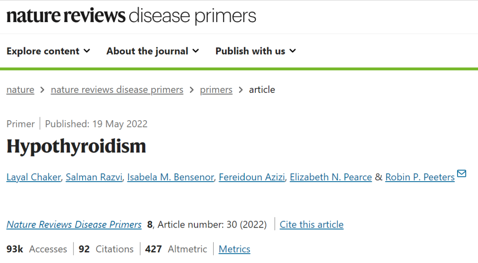Go to the nature breadcrumb link
Viewport: 478px width, 263px height.
pos(20,90)
